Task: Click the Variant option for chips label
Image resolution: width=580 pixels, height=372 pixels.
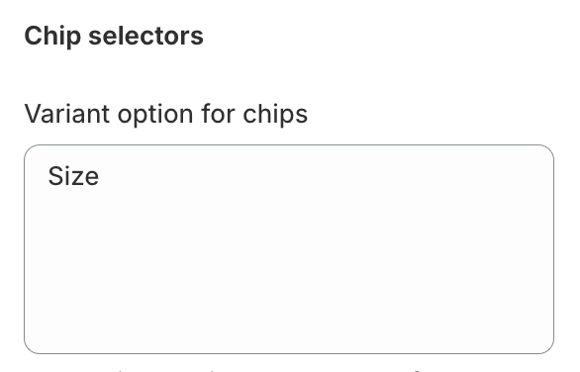Action: pyautogui.click(x=166, y=114)
